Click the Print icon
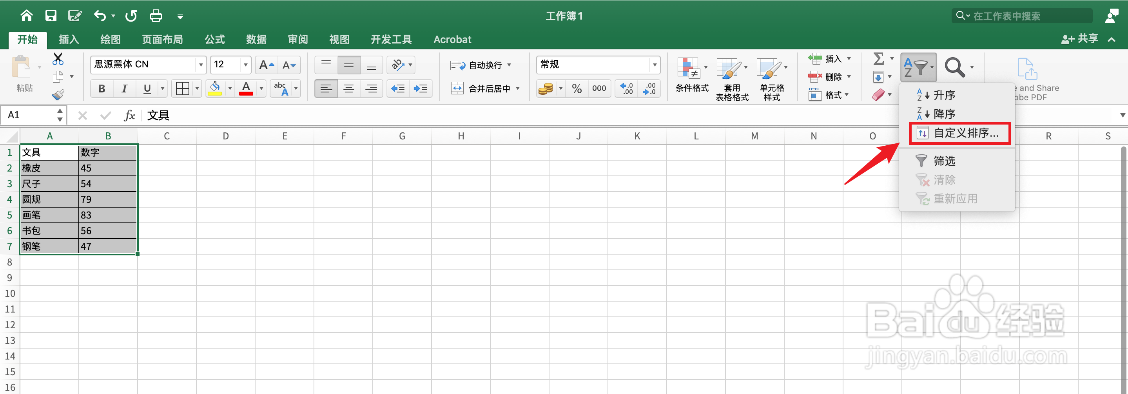Screen dimensions: 1128x394 [x=156, y=16]
